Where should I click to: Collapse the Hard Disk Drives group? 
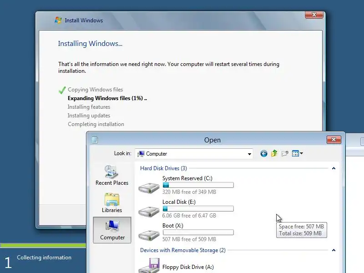point(334,168)
